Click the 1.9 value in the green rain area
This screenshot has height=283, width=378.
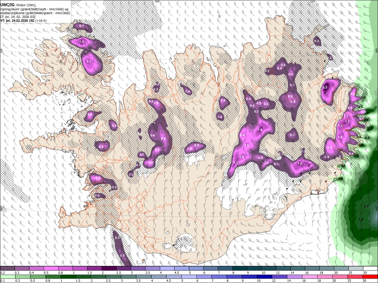pyautogui.click(x=361, y=220)
